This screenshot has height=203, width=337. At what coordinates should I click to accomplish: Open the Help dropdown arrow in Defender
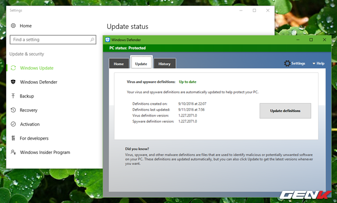pyautogui.click(x=314, y=63)
